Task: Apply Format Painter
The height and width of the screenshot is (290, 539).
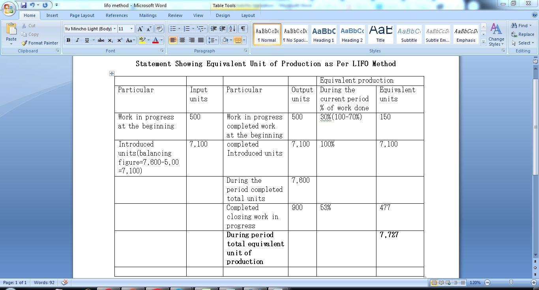Action: click(39, 43)
